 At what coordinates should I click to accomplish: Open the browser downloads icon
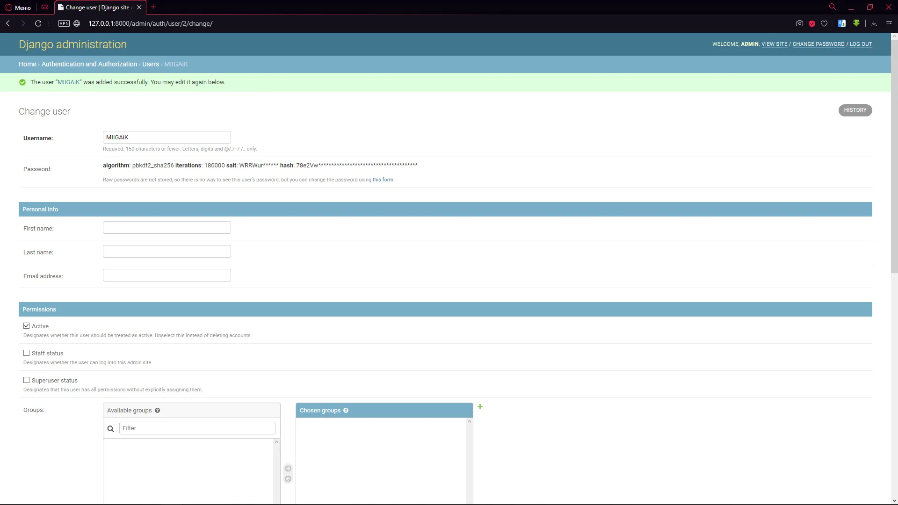[874, 23]
